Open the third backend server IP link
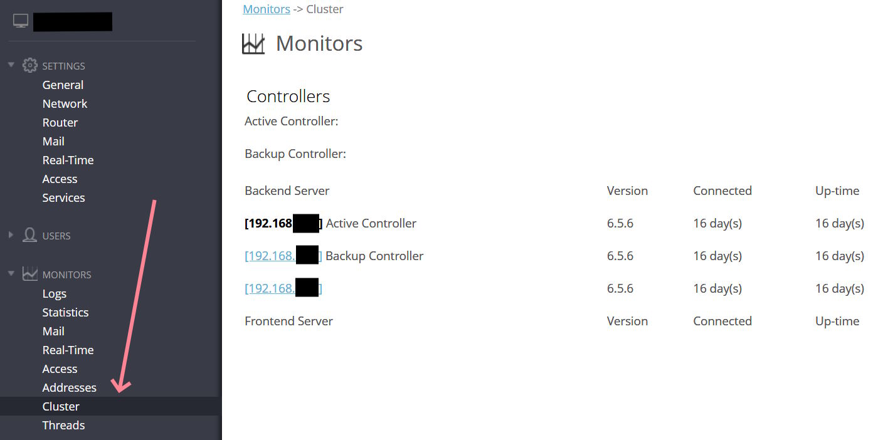The image size is (893, 440). point(283,288)
